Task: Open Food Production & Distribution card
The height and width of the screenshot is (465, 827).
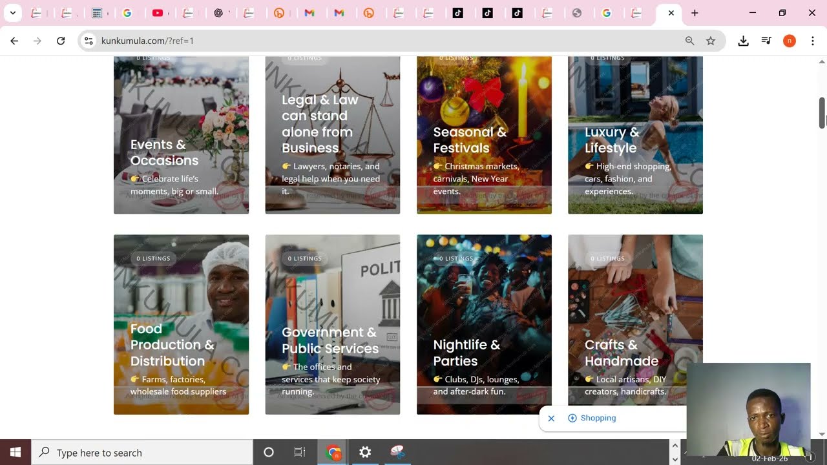Action: point(181,324)
